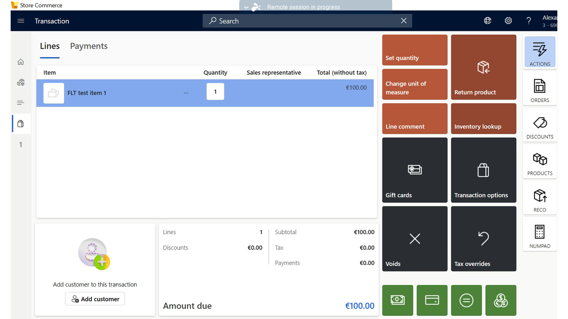Open more options for FLT test item 1
The height and width of the screenshot is (319, 568).
pyautogui.click(x=186, y=93)
